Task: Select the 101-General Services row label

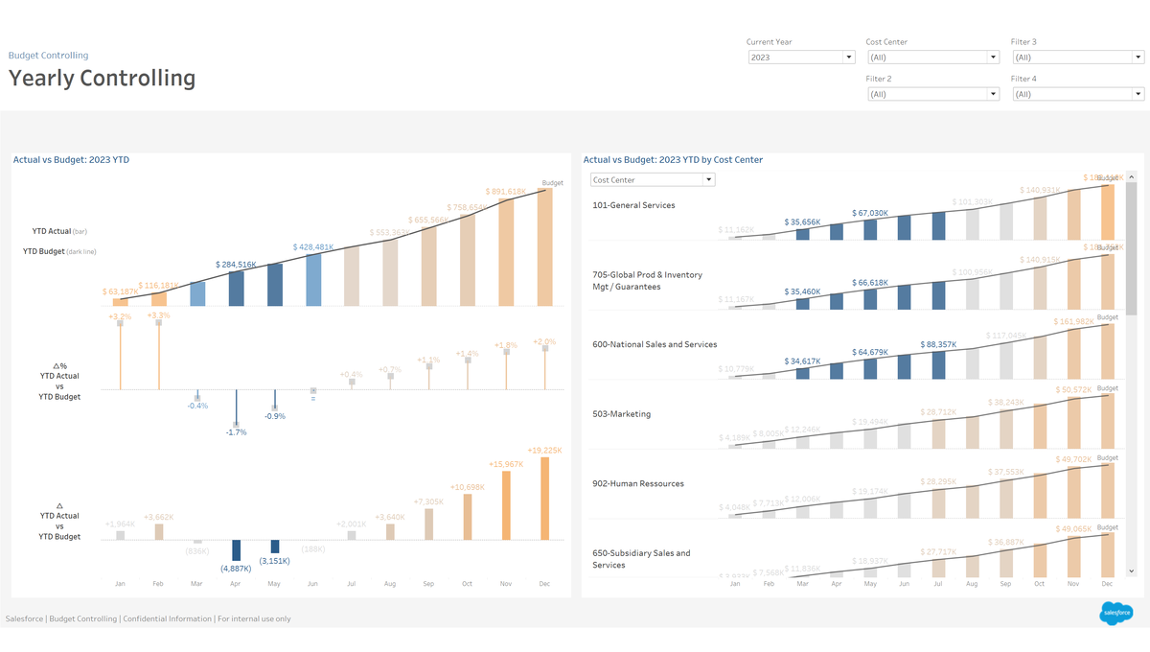Action: [633, 205]
